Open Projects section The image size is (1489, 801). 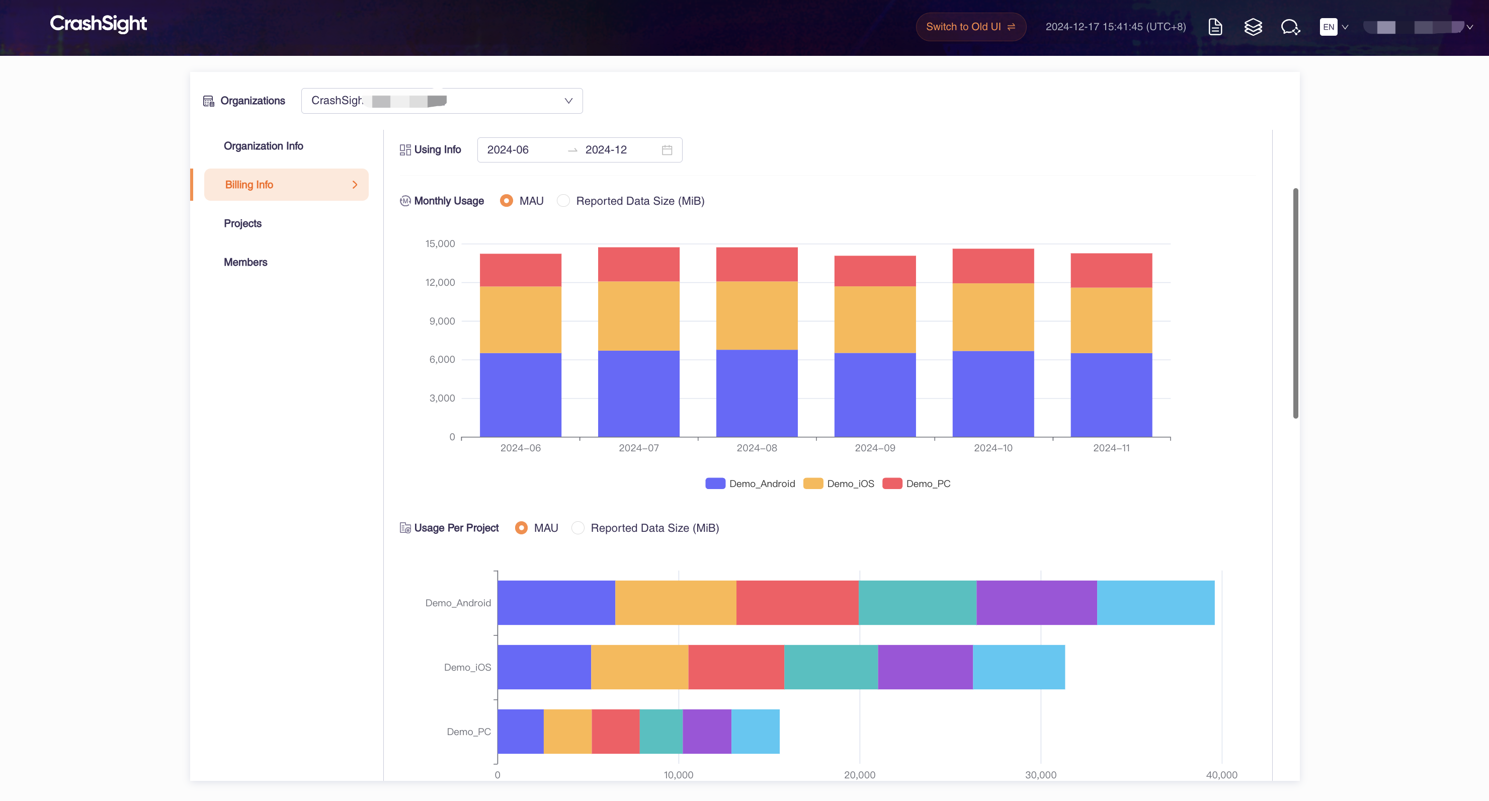[x=242, y=223]
